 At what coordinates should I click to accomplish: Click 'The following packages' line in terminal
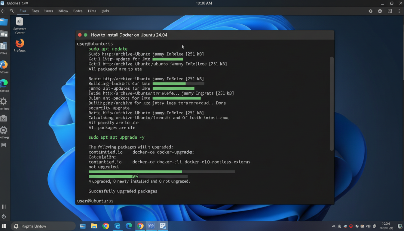(131, 147)
